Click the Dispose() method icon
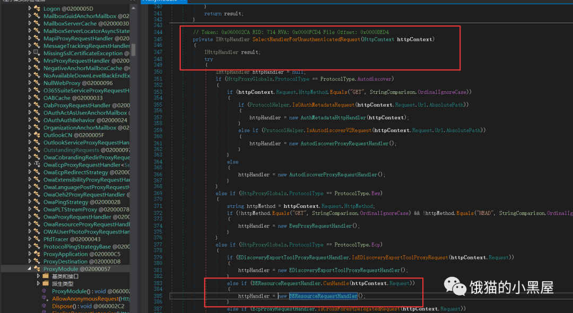573x313 pixels. point(45,306)
